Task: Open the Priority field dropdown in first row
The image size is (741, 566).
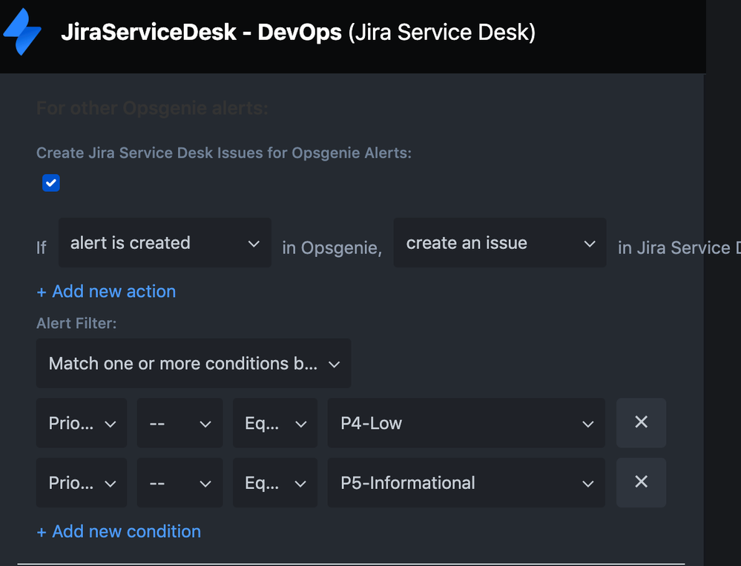Action: click(x=82, y=423)
